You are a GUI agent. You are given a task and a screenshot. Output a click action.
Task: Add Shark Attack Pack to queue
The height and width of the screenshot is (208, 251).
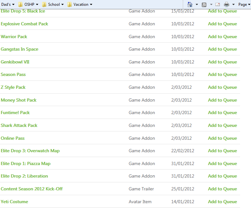pos(222,125)
